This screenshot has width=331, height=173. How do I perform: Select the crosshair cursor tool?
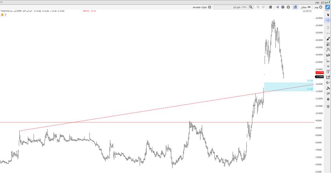[x=328, y=20]
